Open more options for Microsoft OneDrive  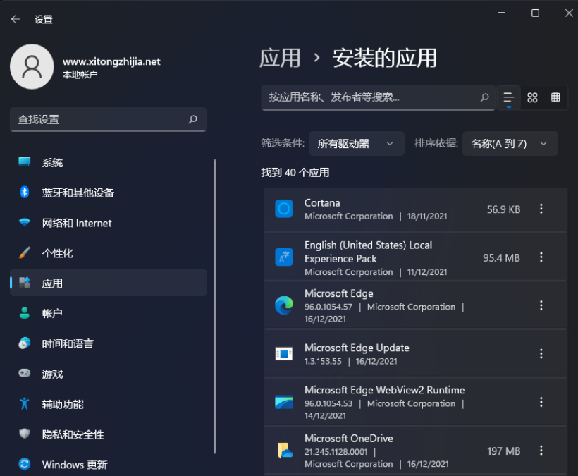pos(541,450)
